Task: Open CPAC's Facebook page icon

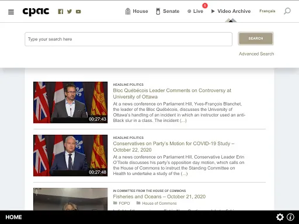Action: (x=61, y=12)
